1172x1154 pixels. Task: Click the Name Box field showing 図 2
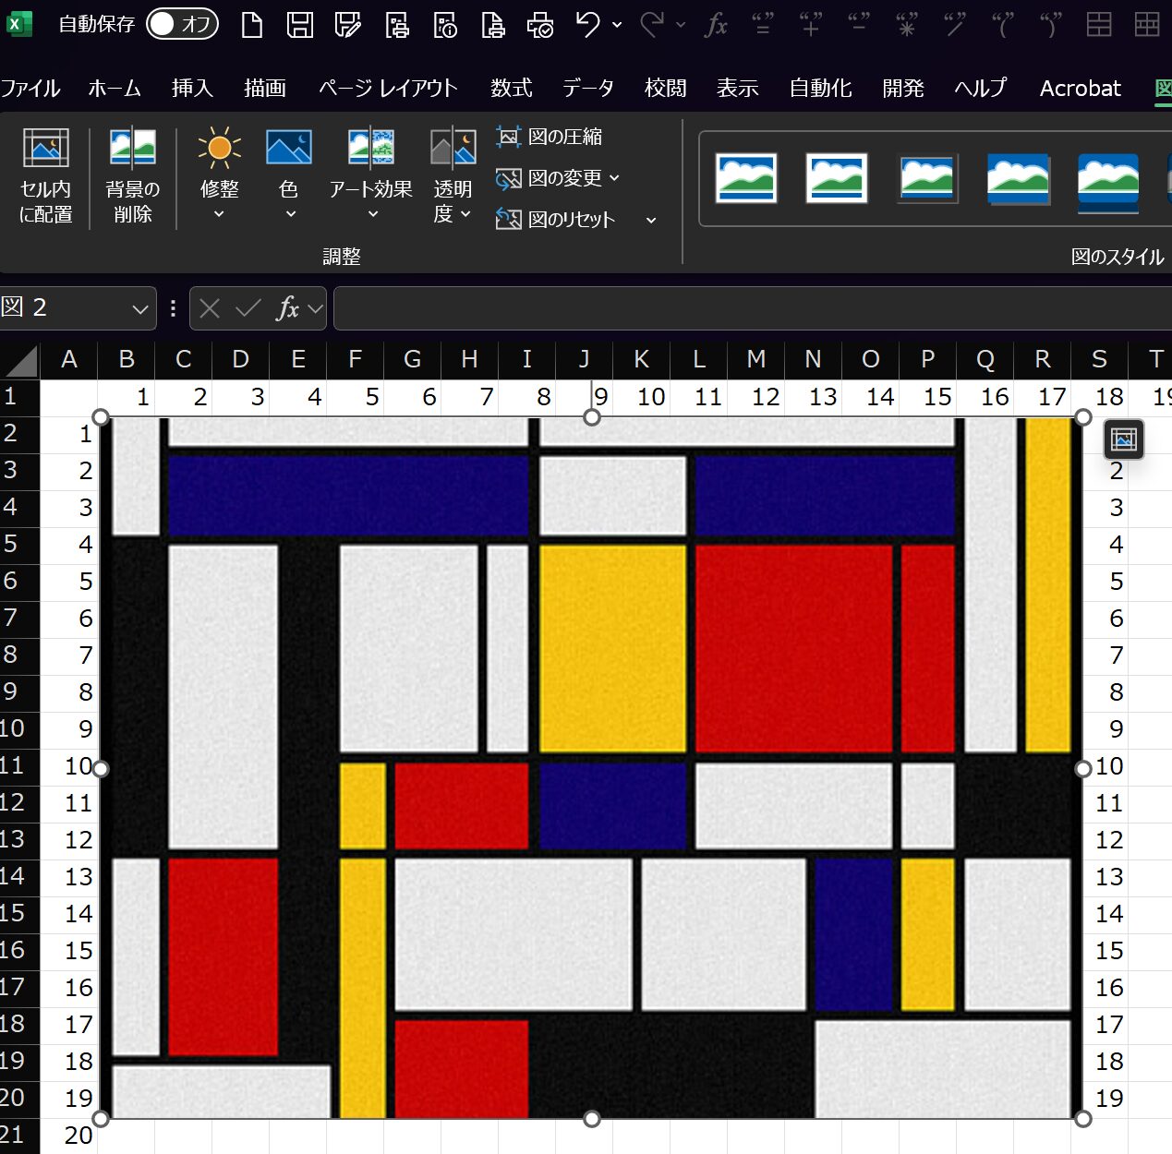point(65,308)
